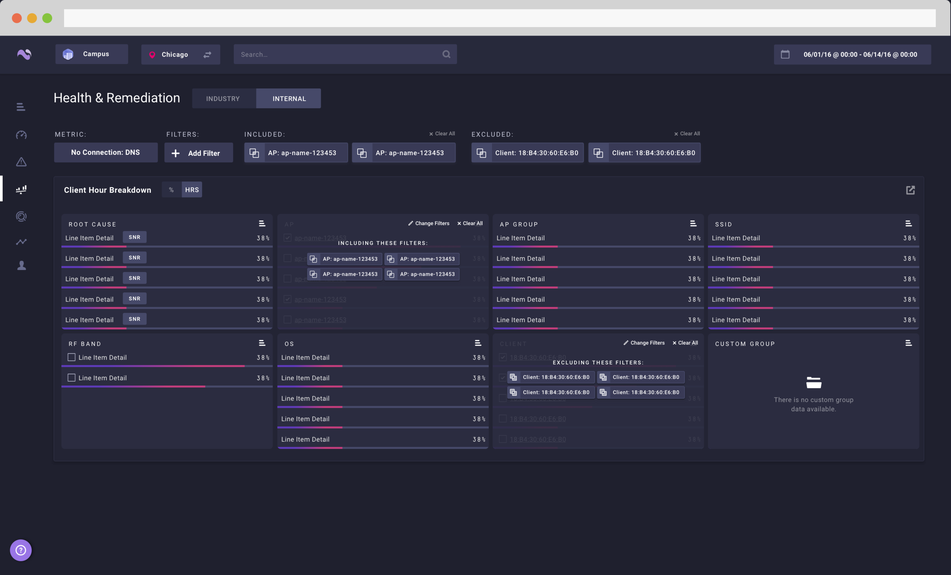Click the help question mark button
Image resolution: width=951 pixels, height=575 pixels.
click(21, 550)
